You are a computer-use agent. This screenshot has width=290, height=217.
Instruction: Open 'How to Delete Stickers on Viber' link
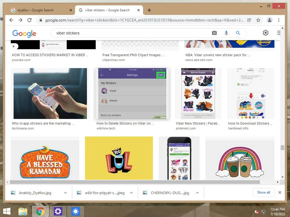(x=125, y=123)
